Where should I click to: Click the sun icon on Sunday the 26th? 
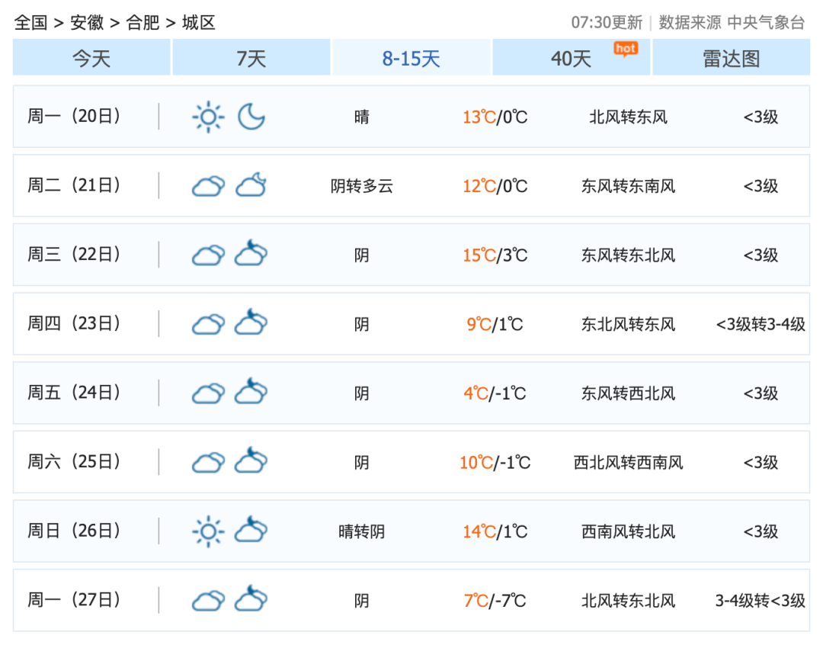pos(207,531)
